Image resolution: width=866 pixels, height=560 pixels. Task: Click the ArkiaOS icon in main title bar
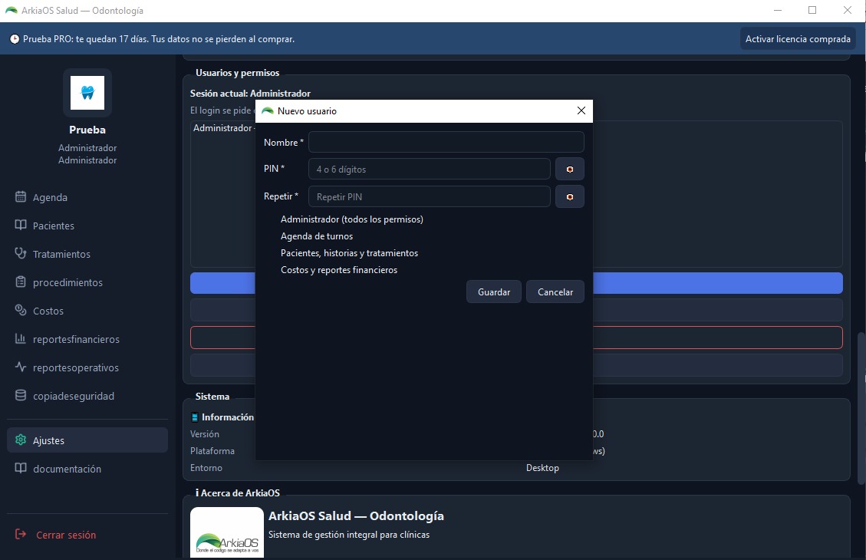(x=11, y=11)
